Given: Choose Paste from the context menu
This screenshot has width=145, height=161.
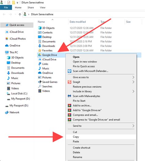Looking at the screenshot, I should 101,141.
